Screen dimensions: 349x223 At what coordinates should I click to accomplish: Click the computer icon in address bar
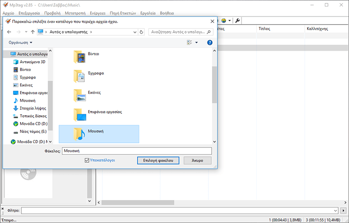(x=40, y=32)
